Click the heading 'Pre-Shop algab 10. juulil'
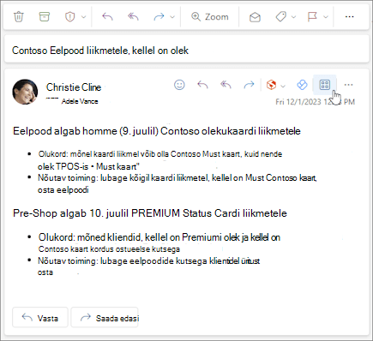The width and height of the screenshot is (373, 341). 150,213
